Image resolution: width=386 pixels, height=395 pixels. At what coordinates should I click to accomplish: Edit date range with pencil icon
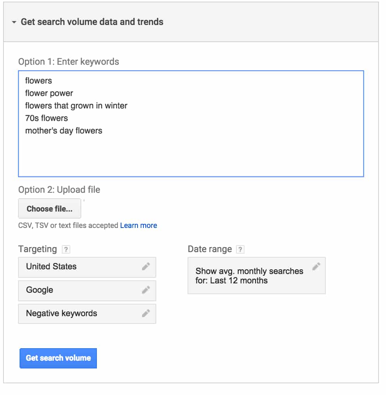[316, 267]
